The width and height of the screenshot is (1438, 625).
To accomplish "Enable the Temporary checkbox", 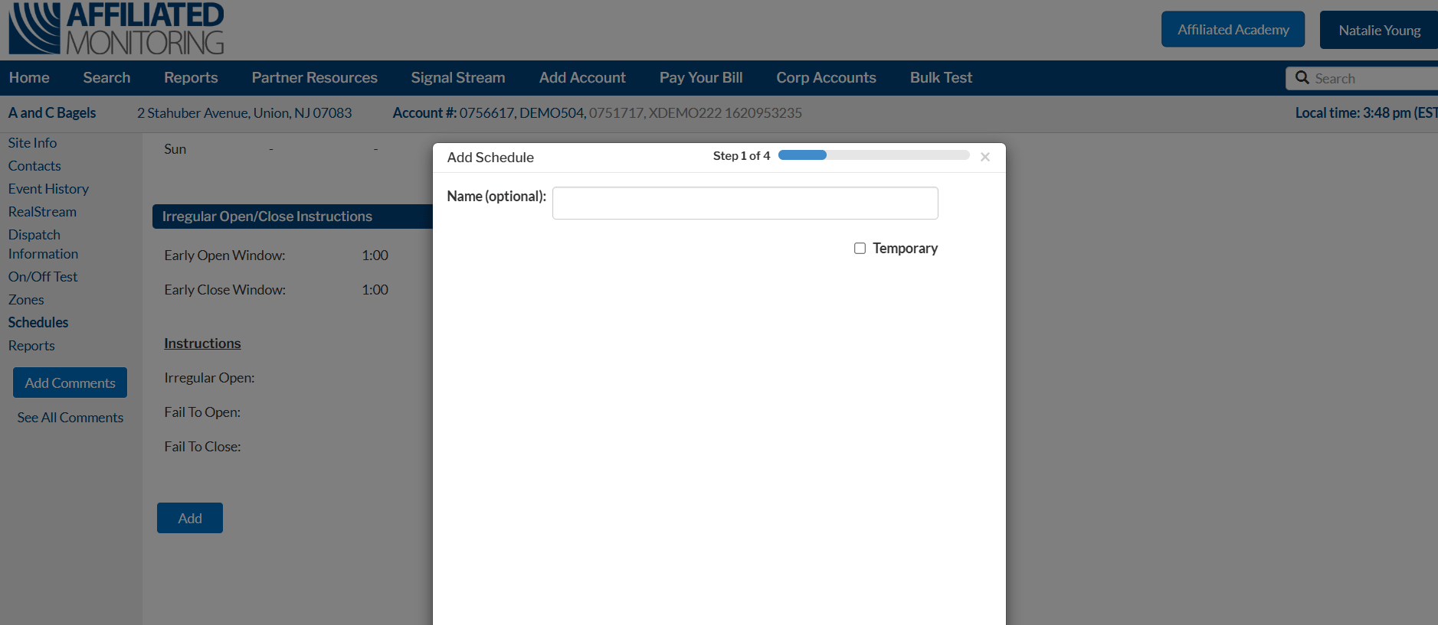I will point(860,249).
